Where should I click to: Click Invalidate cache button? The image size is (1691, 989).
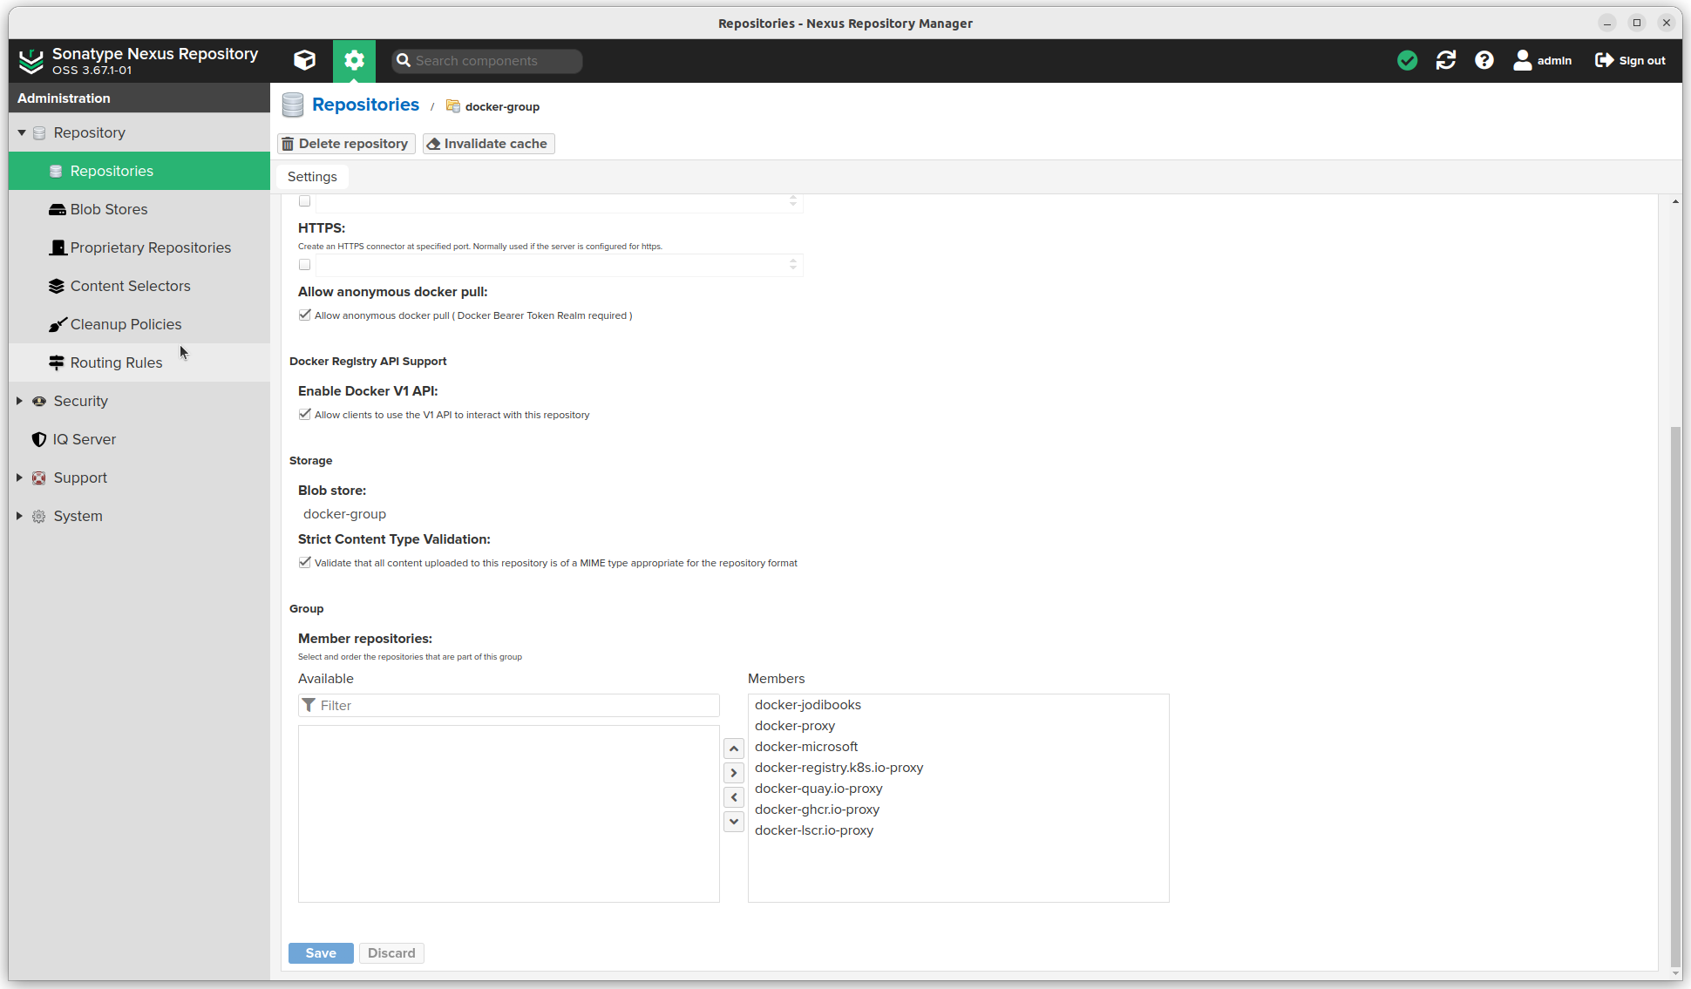click(488, 144)
